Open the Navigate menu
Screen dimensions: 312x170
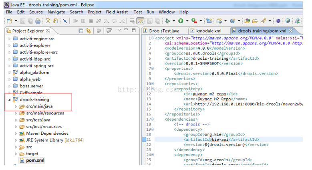click(x=56, y=12)
